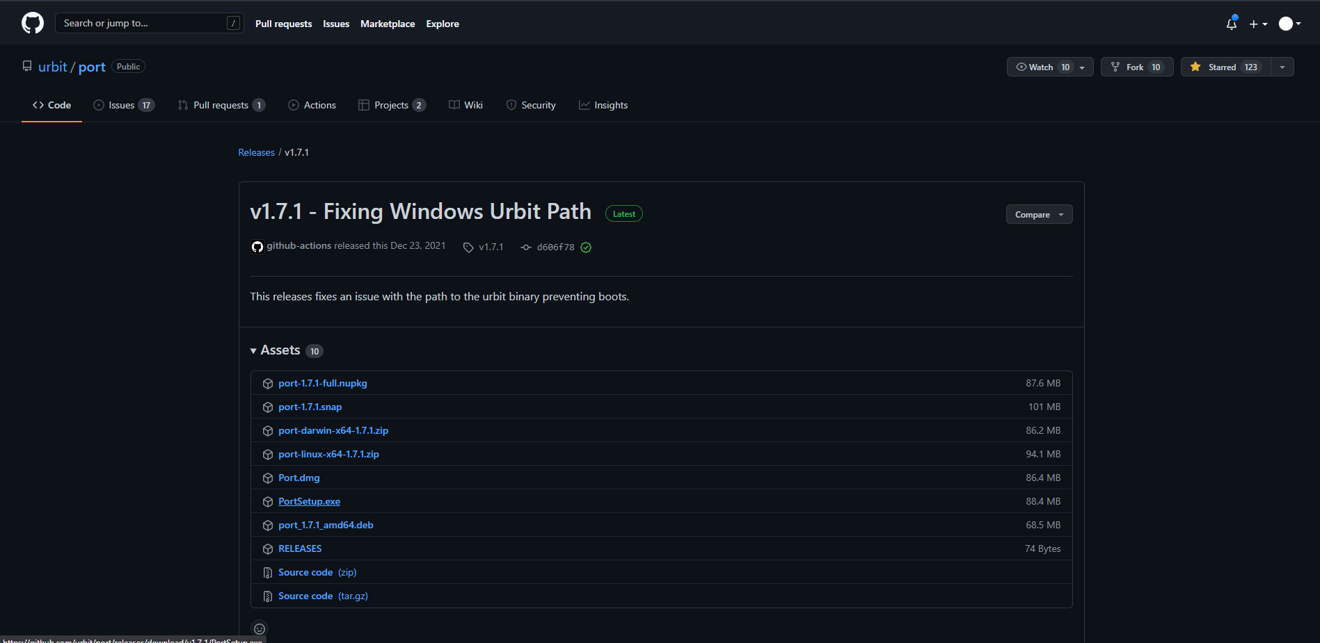Open the star lists dropdown arrow
Image resolution: width=1320 pixels, height=643 pixels.
click(1282, 67)
